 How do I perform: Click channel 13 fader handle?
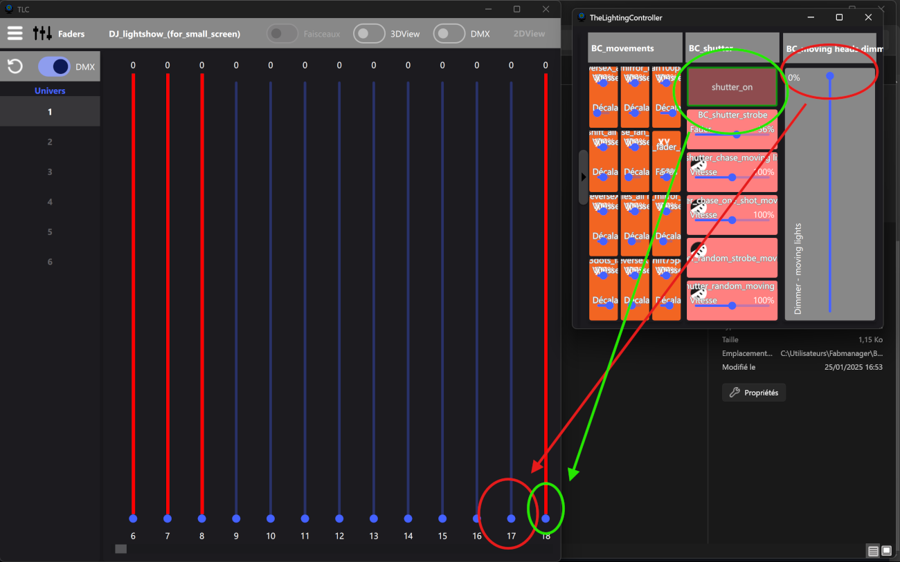pos(373,518)
